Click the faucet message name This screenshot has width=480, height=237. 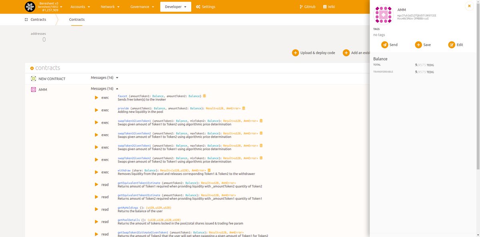click(x=122, y=96)
